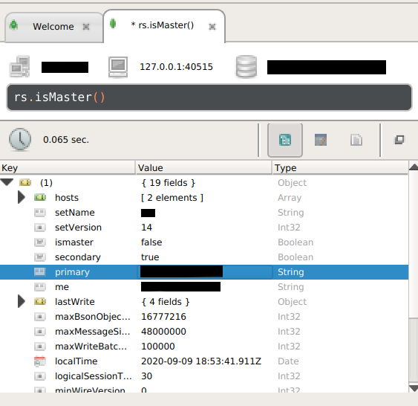Click the Value column header
The height and width of the screenshot is (406, 418).
tap(204, 168)
